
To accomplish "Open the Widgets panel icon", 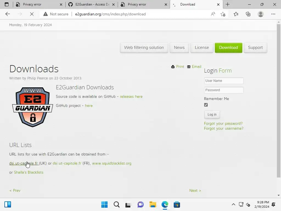I will [x=8, y=204].
